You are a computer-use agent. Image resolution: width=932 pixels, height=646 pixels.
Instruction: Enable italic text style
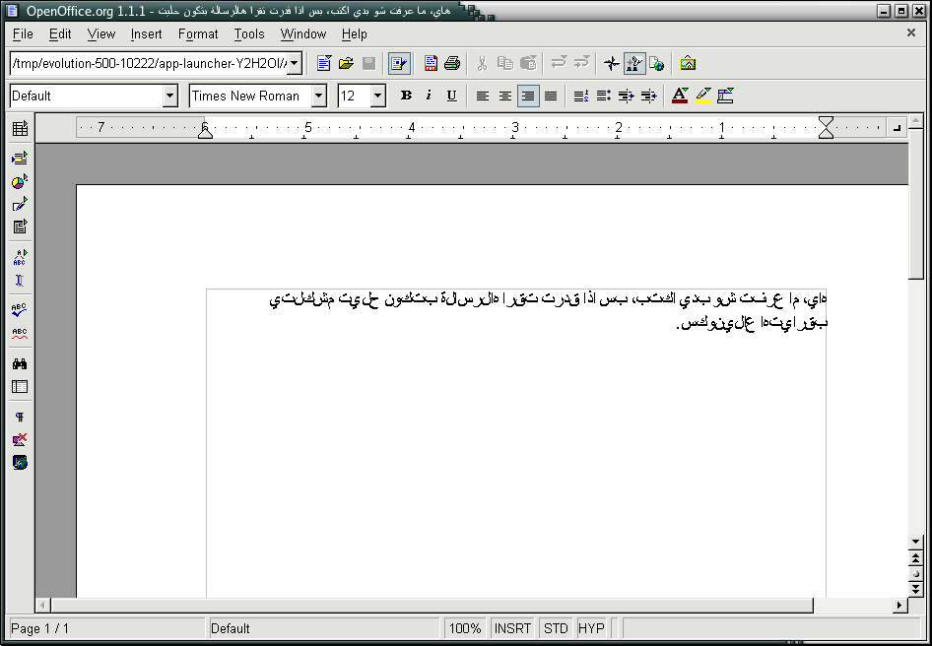pos(430,96)
